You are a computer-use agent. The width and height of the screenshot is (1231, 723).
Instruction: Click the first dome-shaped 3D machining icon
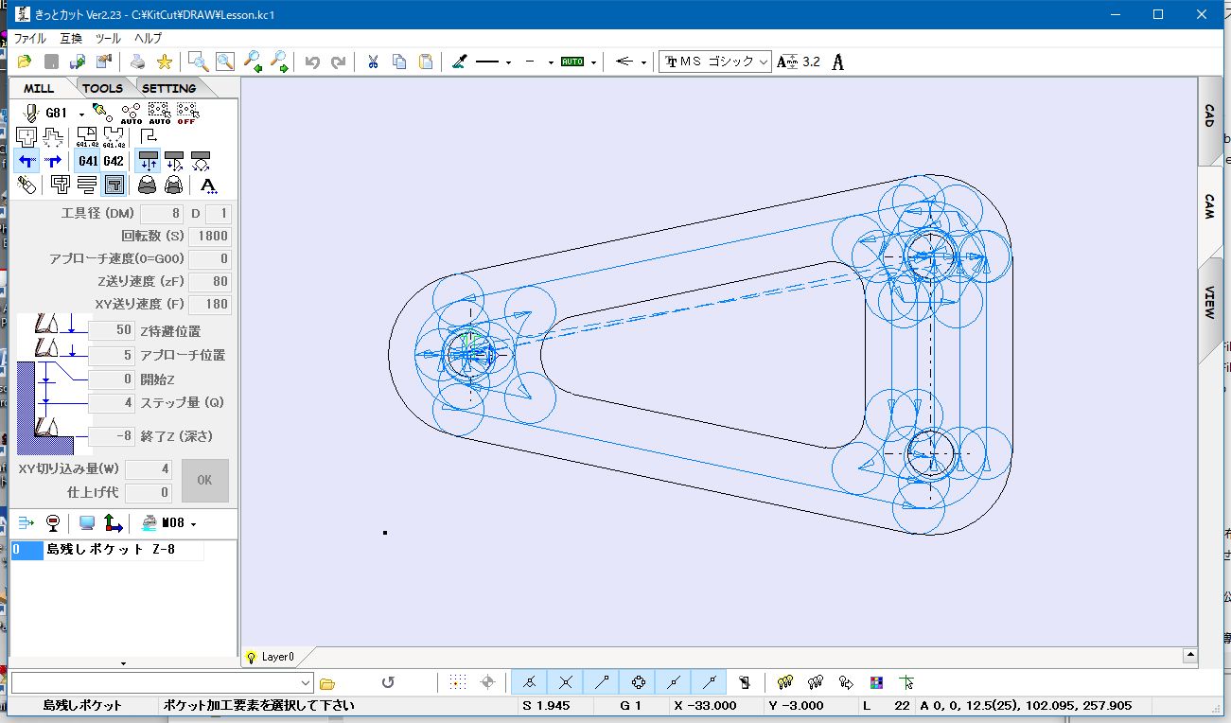(x=147, y=185)
